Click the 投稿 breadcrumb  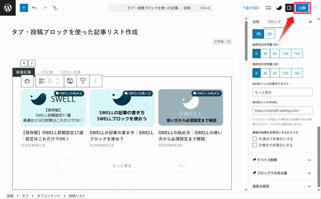[10, 196]
